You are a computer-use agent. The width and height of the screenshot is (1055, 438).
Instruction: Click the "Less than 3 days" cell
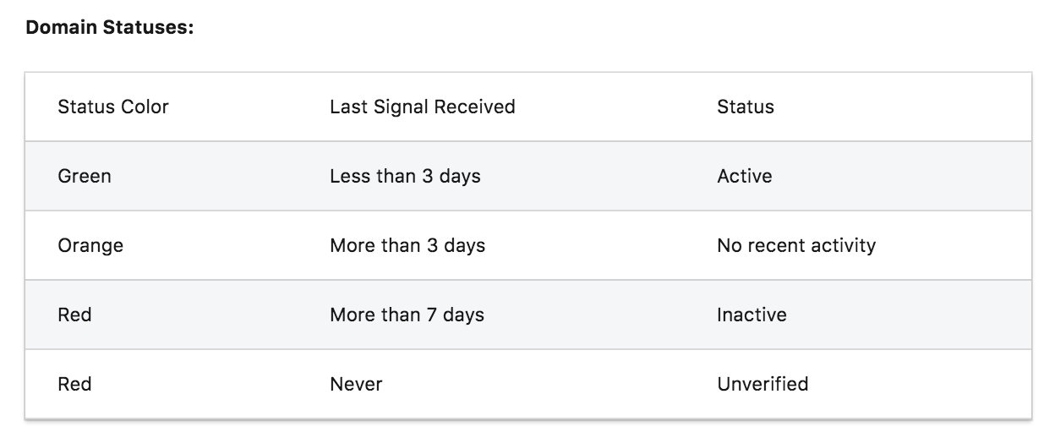coord(405,176)
